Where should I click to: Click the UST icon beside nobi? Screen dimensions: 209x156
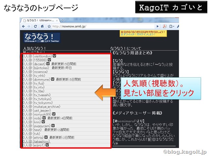(44, 118)
